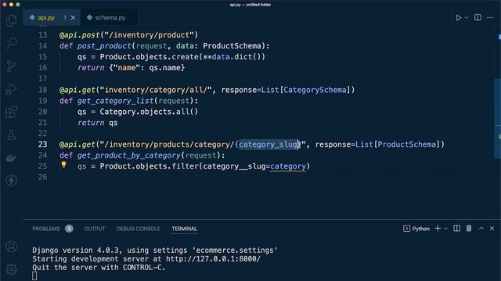
Task: Click underlined 'category' argument on line 25
Action: (x=288, y=166)
